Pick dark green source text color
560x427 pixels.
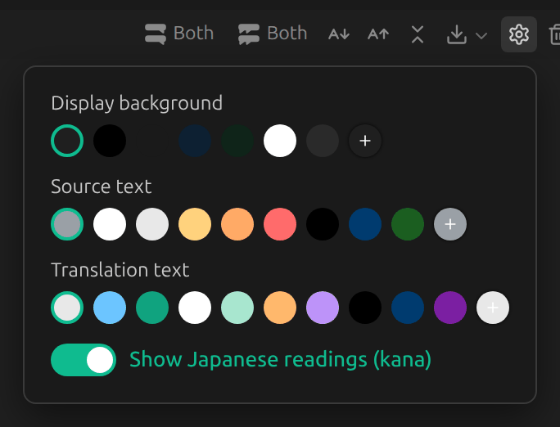pyautogui.click(x=408, y=224)
